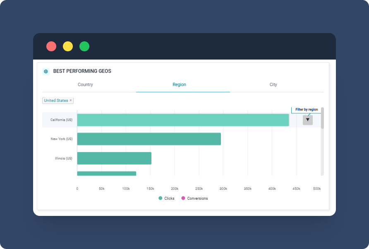Open the City tab
This screenshot has width=369, height=249.
coord(273,84)
